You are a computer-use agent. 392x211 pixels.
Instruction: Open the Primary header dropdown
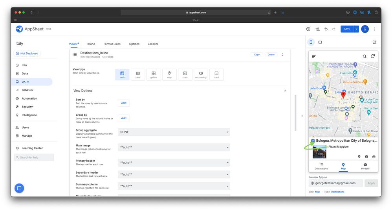click(174, 163)
